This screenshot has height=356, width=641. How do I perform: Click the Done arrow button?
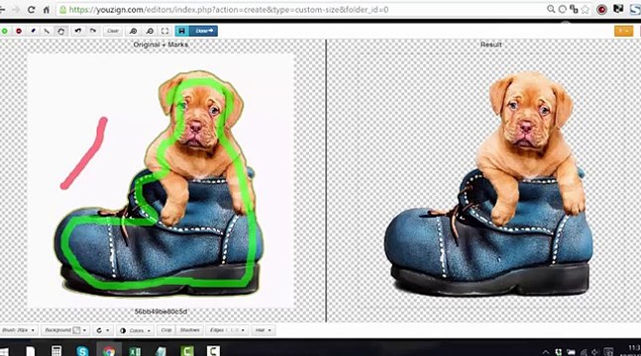click(203, 31)
